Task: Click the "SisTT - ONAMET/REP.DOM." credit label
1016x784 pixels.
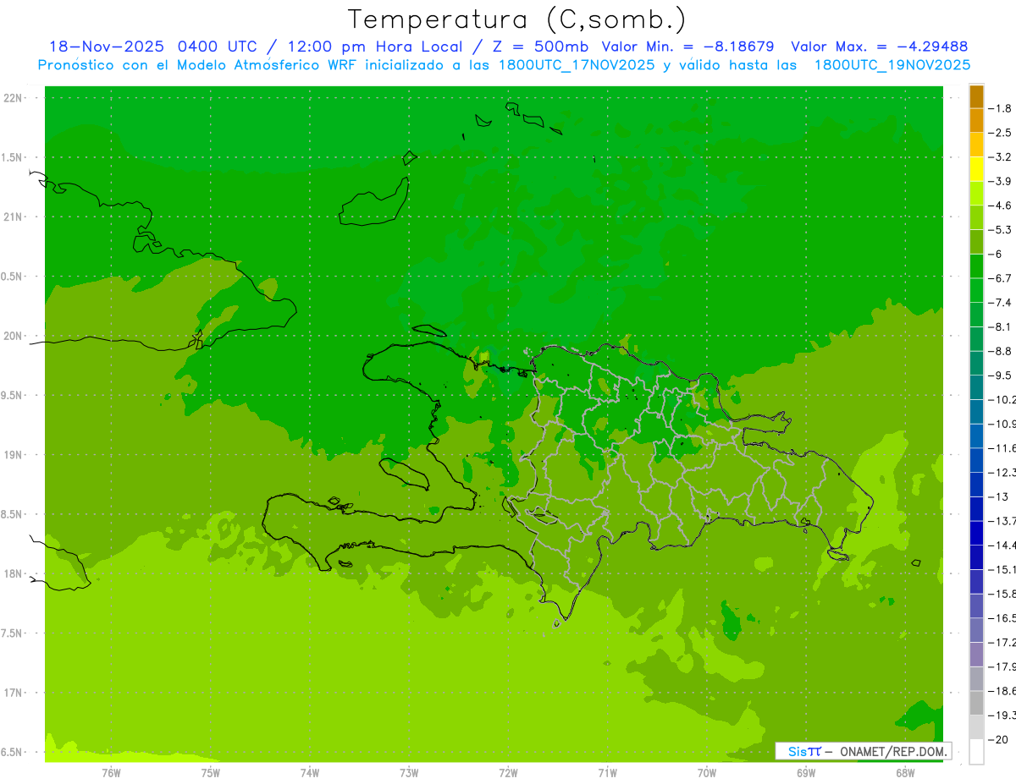Action: click(865, 751)
